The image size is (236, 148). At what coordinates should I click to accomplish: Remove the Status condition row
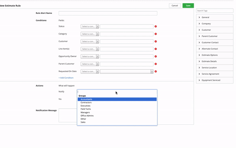pyautogui.click(x=156, y=26)
